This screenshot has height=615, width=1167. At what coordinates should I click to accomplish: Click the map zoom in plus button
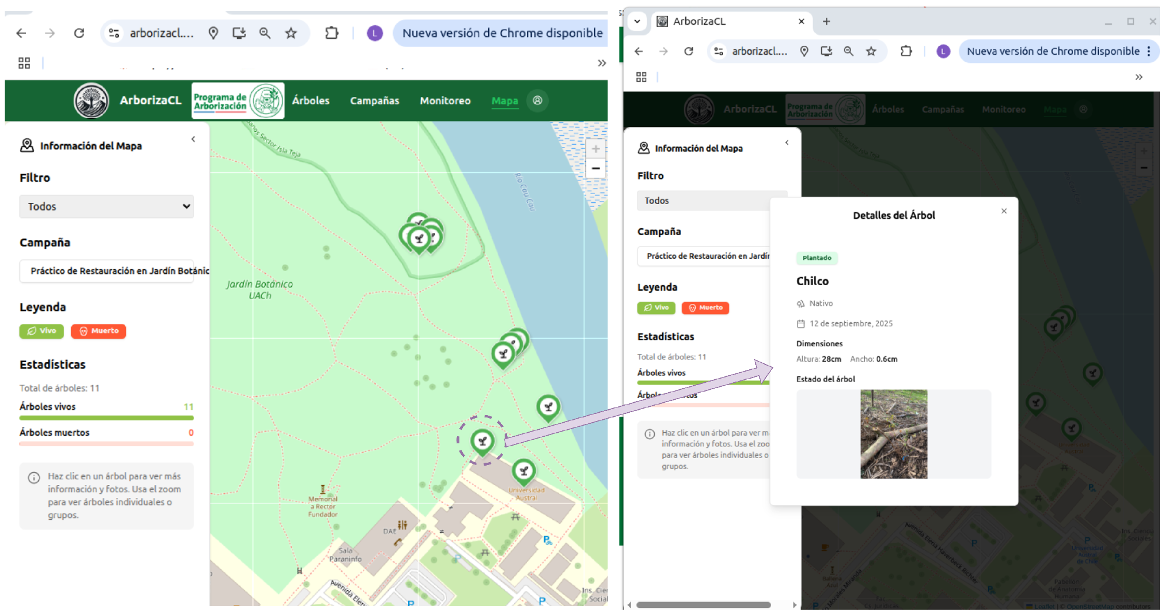click(x=595, y=149)
